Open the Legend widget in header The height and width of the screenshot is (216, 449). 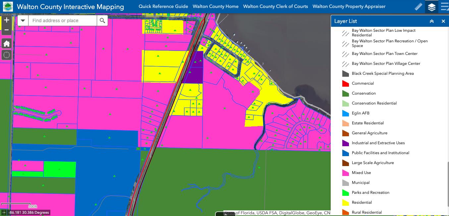(445, 7)
